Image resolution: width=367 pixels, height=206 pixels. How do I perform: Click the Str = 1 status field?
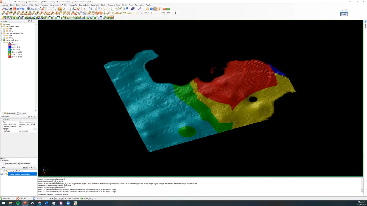pos(52,198)
